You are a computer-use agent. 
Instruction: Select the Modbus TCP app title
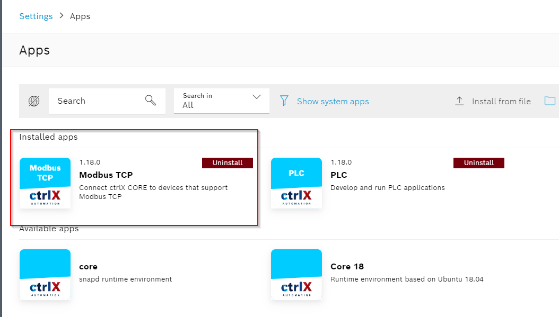[x=106, y=175]
